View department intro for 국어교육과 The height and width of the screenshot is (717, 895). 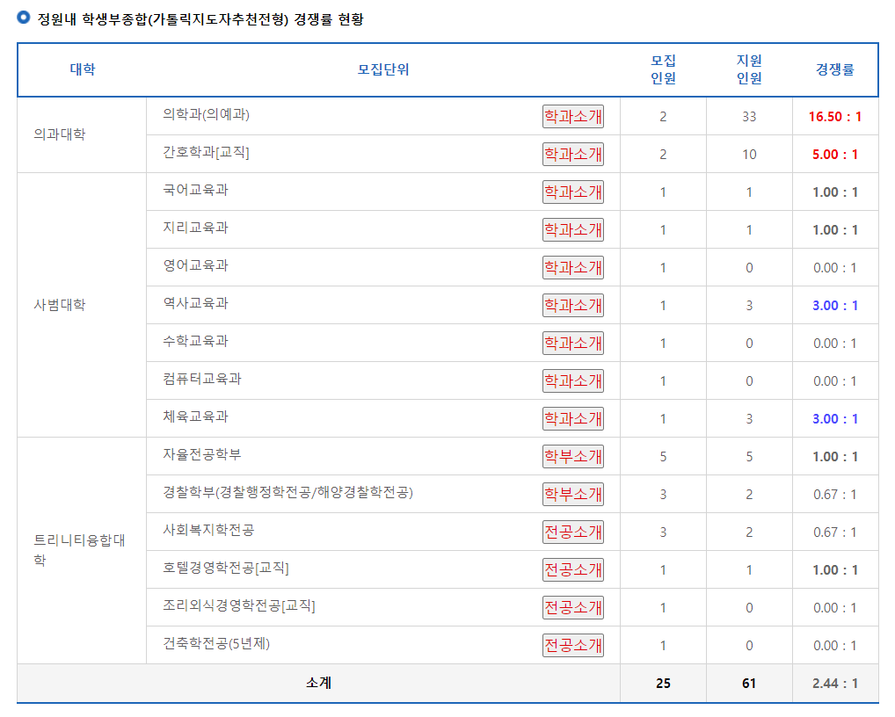pos(572,191)
